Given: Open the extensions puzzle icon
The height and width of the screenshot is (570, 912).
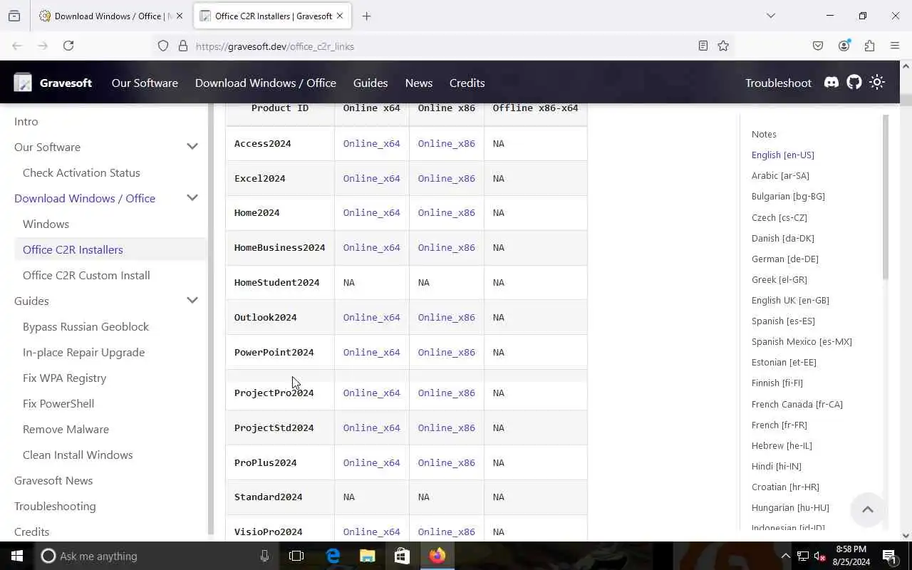Looking at the screenshot, I should [x=869, y=46].
